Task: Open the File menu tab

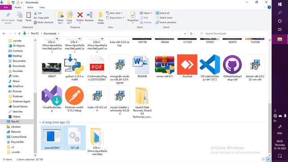Action: point(6,7)
